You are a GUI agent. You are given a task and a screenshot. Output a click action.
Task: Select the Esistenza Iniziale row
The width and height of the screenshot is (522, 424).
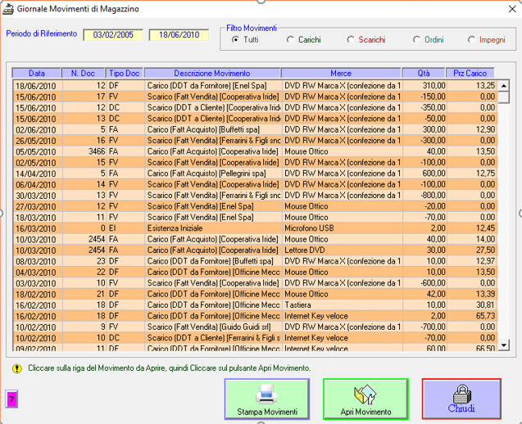tap(256, 228)
